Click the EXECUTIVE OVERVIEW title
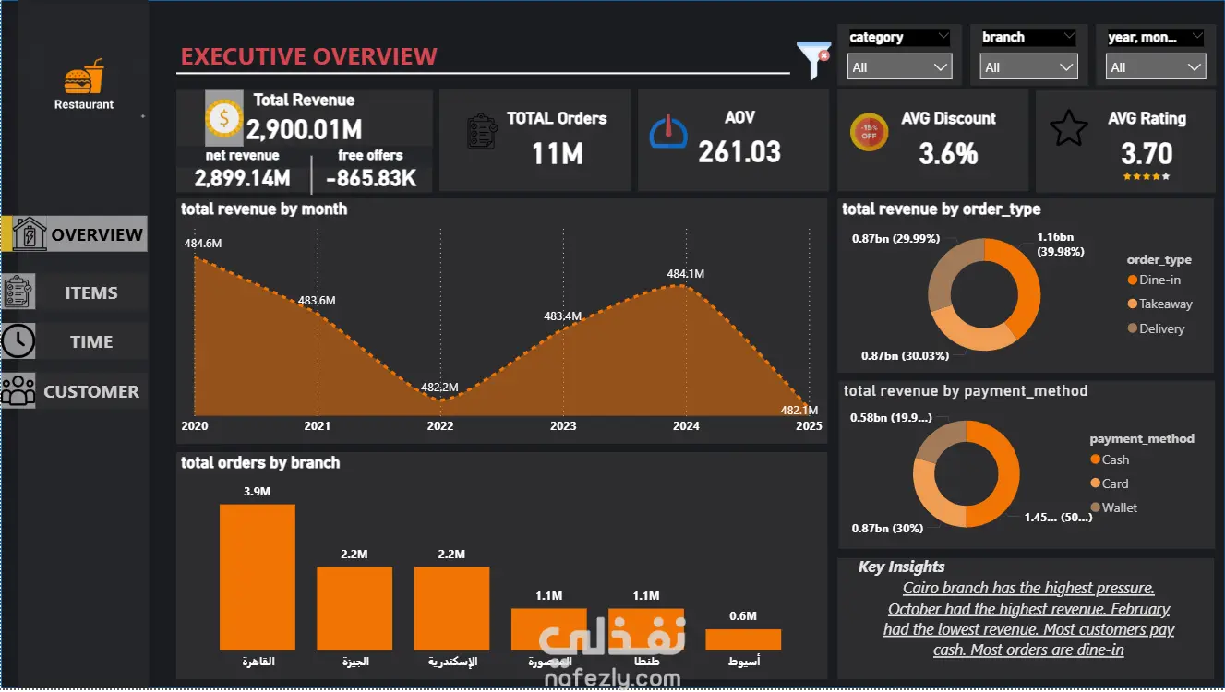The width and height of the screenshot is (1225, 692). pos(309,56)
